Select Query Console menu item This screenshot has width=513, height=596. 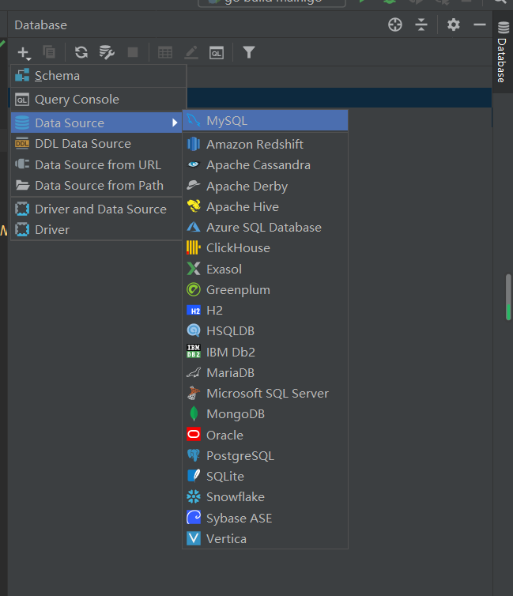click(x=99, y=100)
